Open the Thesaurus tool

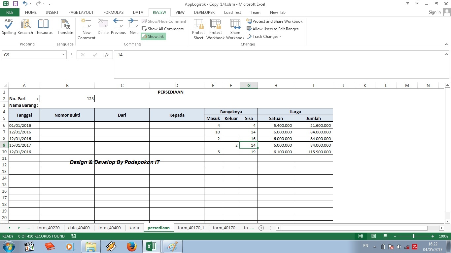click(x=44, y=27)
